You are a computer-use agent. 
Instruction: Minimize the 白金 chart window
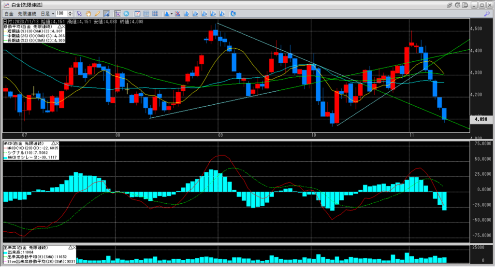tap(474, 5)
